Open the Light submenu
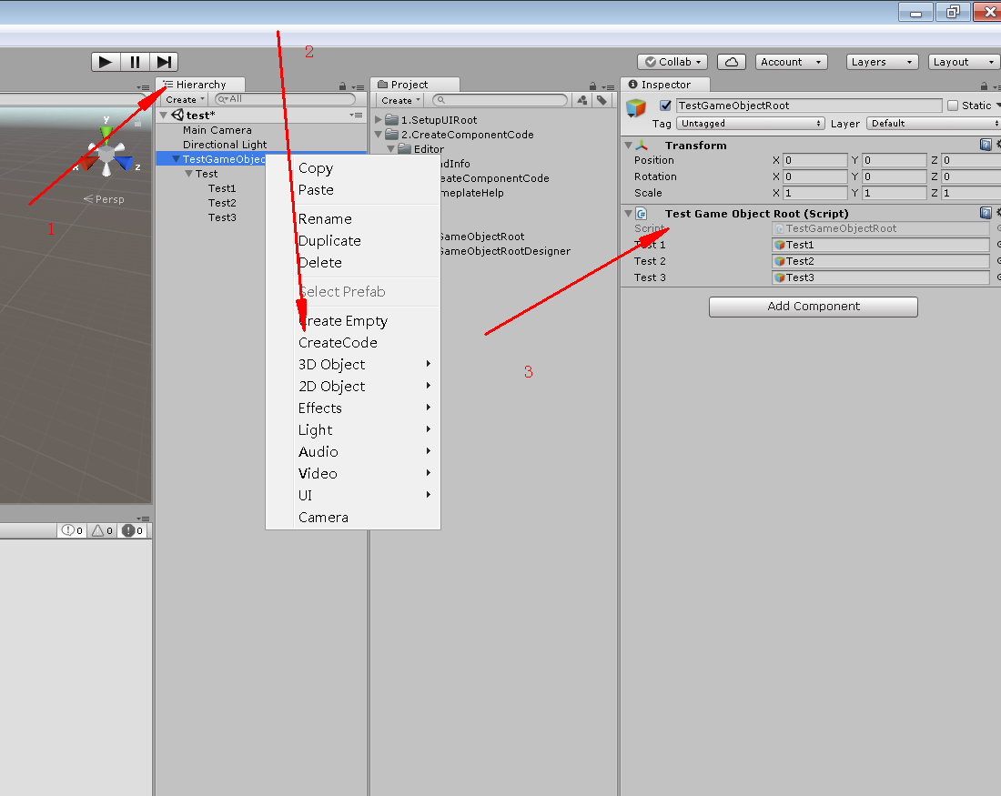 tap(353, 430)
